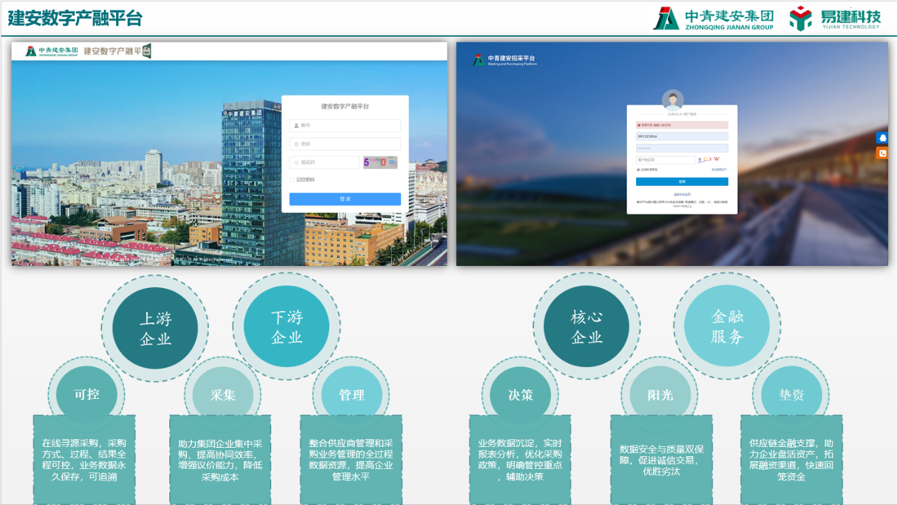Image resolution: width=898 pixels, height=505 pixels.
Task: Click the blue 登录 button on the left form
Action: click(x=345, y=198)
